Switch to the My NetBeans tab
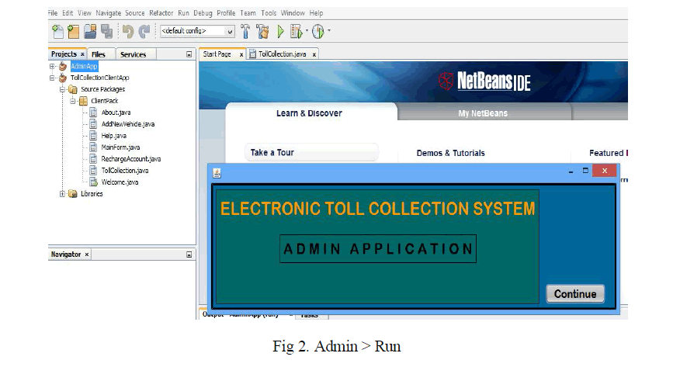Image resolution: width=680 pixels, height=367 pixels. [x=483, y=113]
